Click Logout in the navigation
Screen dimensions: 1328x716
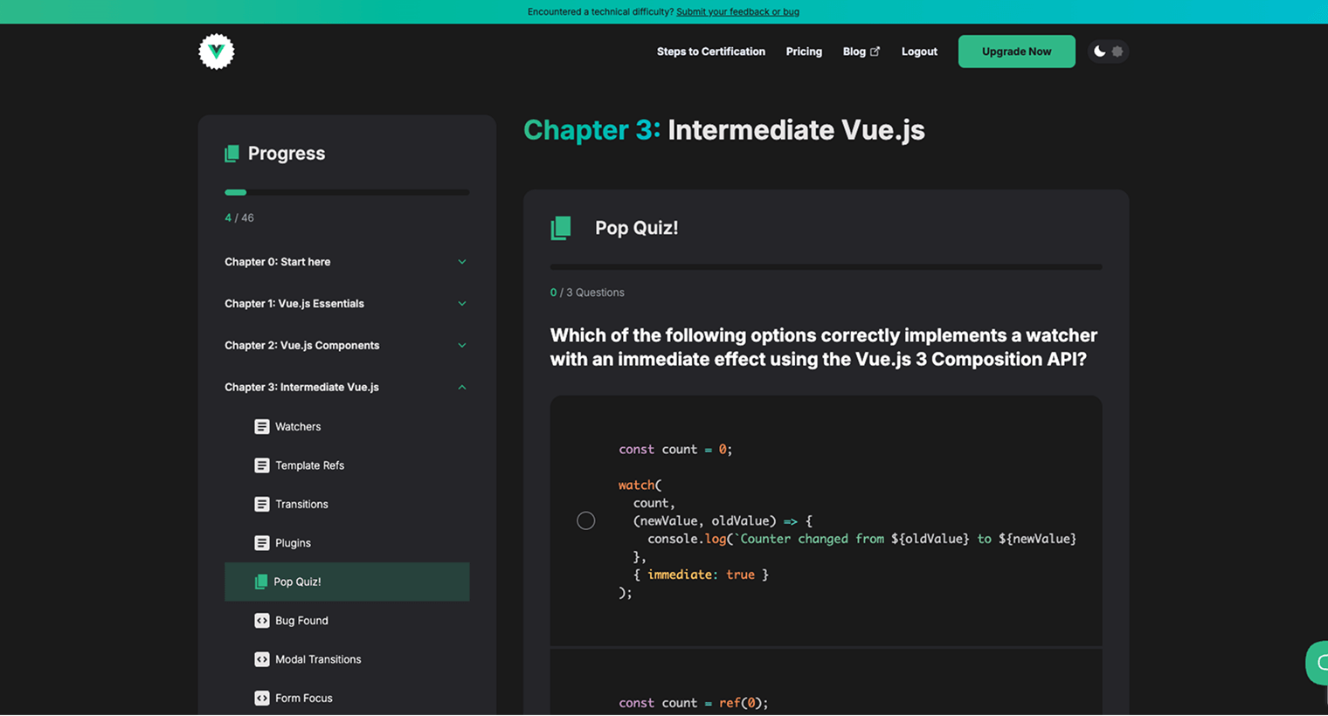point(919,52)
